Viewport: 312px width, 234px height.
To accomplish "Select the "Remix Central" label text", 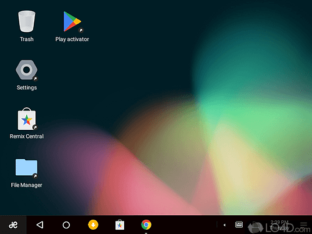I will [x=27, y=136].
